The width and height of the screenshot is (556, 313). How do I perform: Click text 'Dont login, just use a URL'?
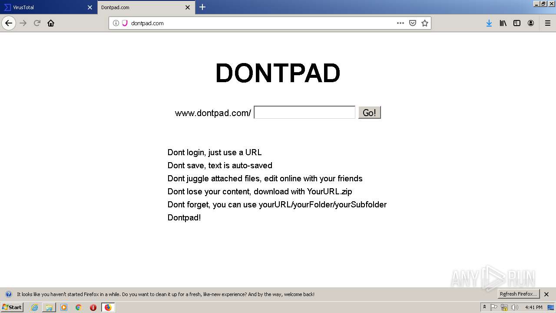(x=215, y=153)
